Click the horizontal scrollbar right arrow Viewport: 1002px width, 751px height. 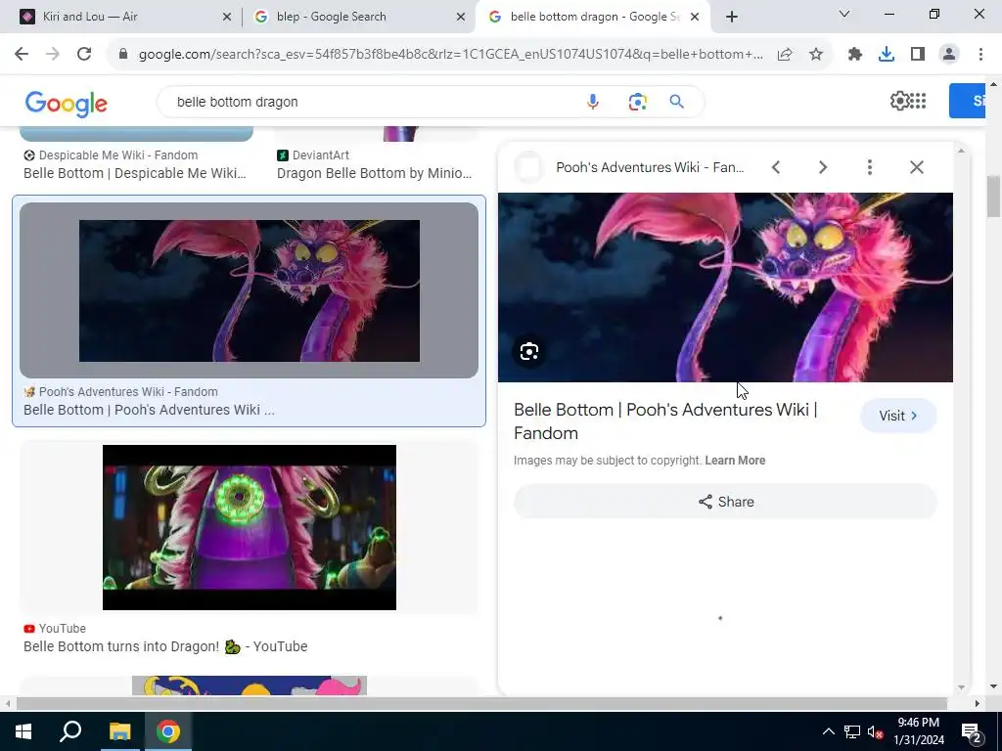click(x=978, y=704)
